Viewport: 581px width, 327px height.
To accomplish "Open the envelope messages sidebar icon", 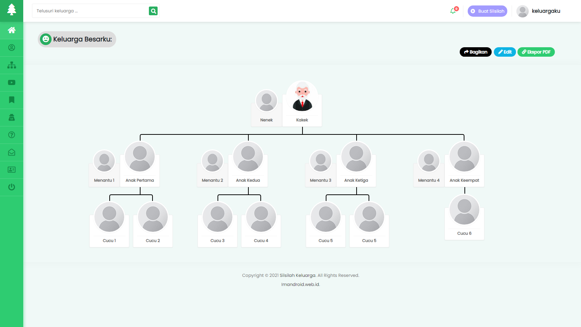I will (x=12, y=152).
